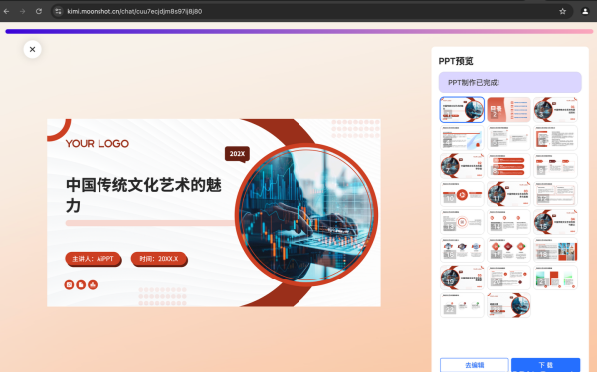Choose slide thumbnail 15
597x372 pixels.
click(x=555, y=222)
